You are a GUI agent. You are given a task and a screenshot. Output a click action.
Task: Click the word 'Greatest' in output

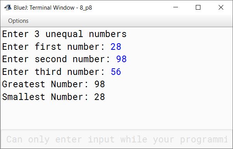point(24,84)
